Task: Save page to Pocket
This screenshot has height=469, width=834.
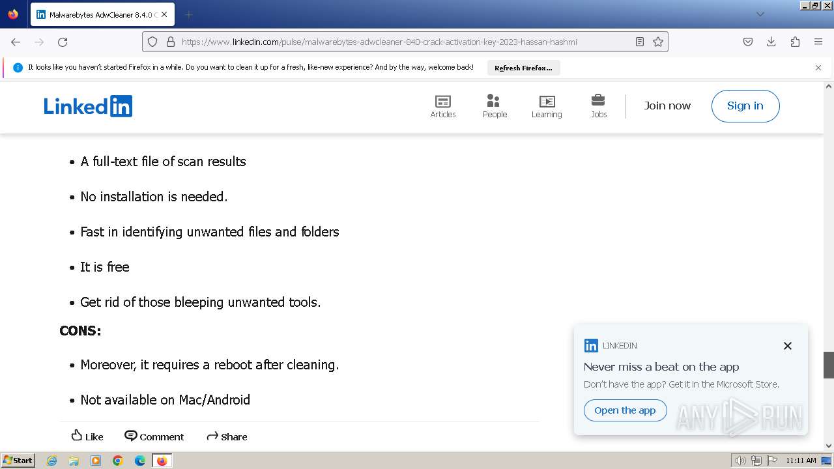Action: coord(748,42)
